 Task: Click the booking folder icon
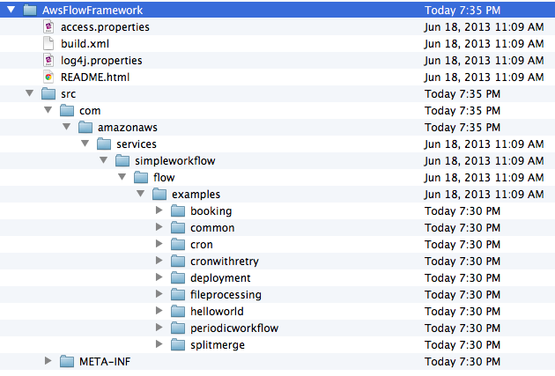pyautogui.click(x=178, y=210)
